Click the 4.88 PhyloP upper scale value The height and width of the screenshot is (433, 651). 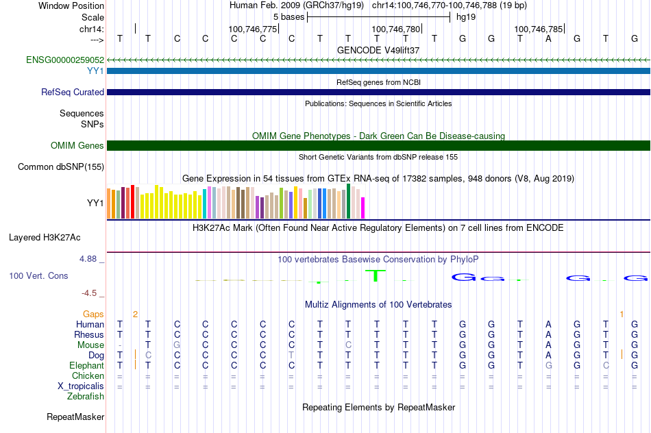pyautogui.click(x=88, y=259)
